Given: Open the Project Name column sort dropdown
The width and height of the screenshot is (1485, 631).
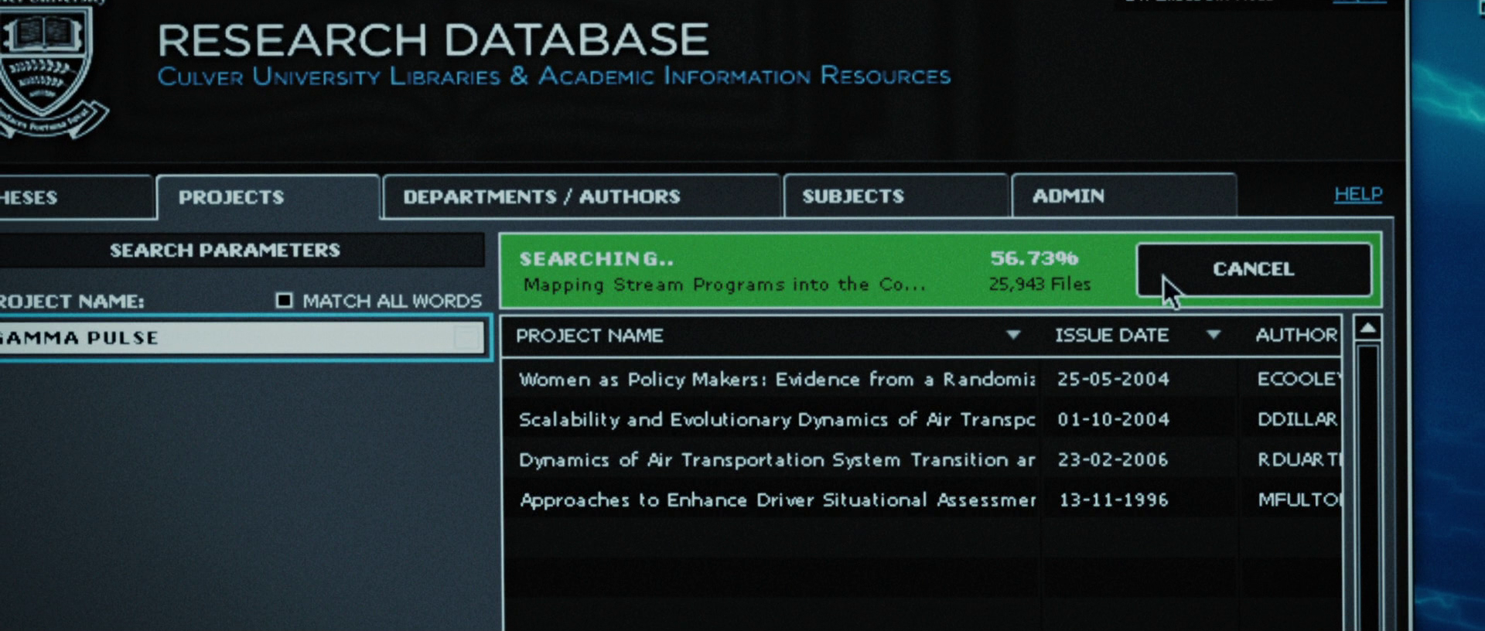Looking at the screenshot, I should coord(1012,335).
